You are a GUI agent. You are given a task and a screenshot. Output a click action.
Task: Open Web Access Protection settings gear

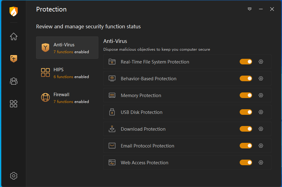[261, 162]
